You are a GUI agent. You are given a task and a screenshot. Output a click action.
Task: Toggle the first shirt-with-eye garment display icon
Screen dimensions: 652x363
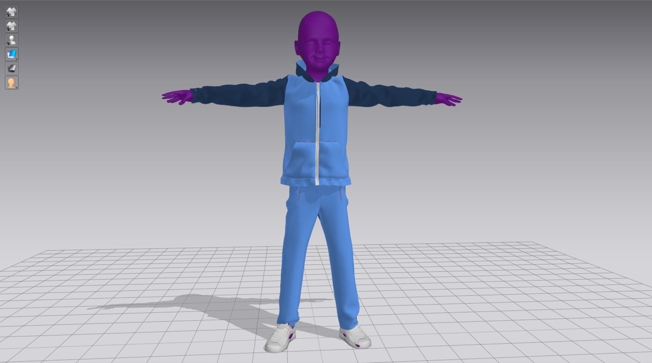click(12, 12)
